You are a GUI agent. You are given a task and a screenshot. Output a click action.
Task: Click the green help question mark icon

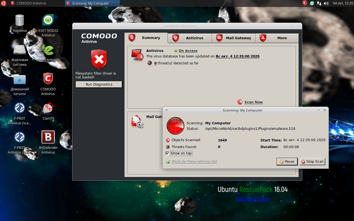pyautogui.click(x=168, y=162)
